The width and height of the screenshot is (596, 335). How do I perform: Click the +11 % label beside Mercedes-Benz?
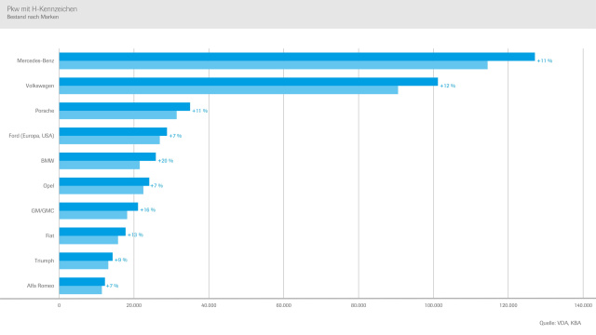[544, 60]
